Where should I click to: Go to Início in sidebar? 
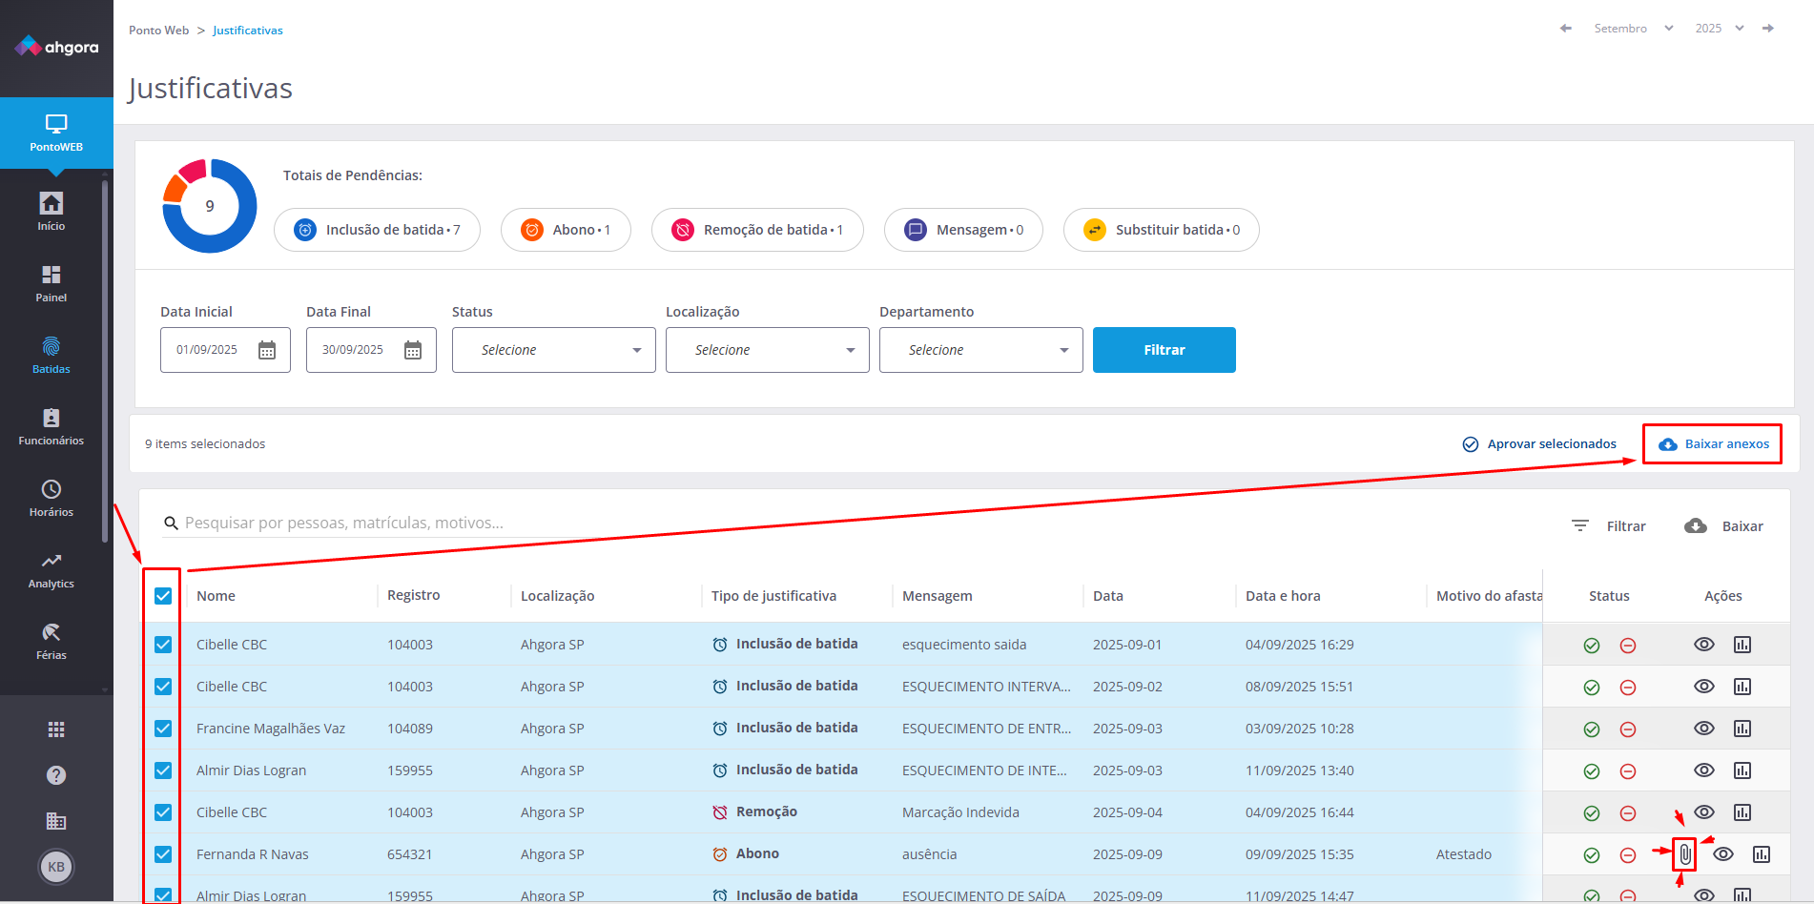(52, 212)
